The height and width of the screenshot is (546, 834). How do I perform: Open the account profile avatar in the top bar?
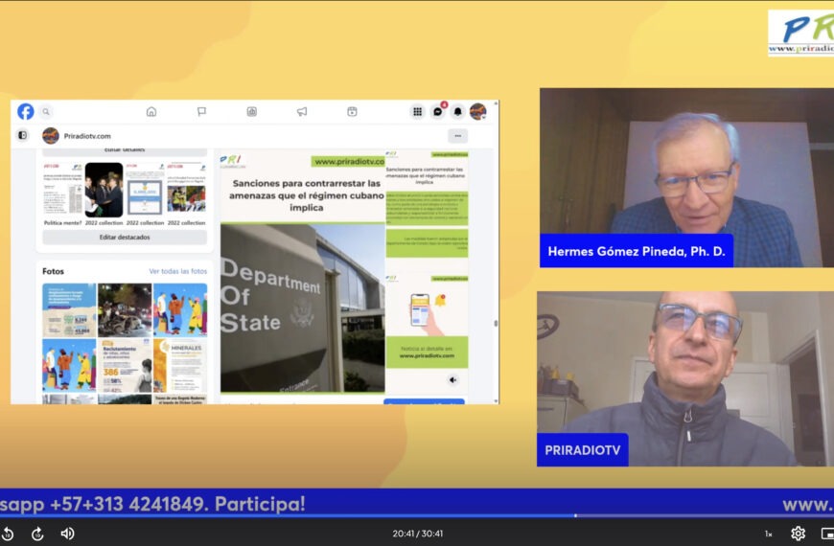[477, 112]
